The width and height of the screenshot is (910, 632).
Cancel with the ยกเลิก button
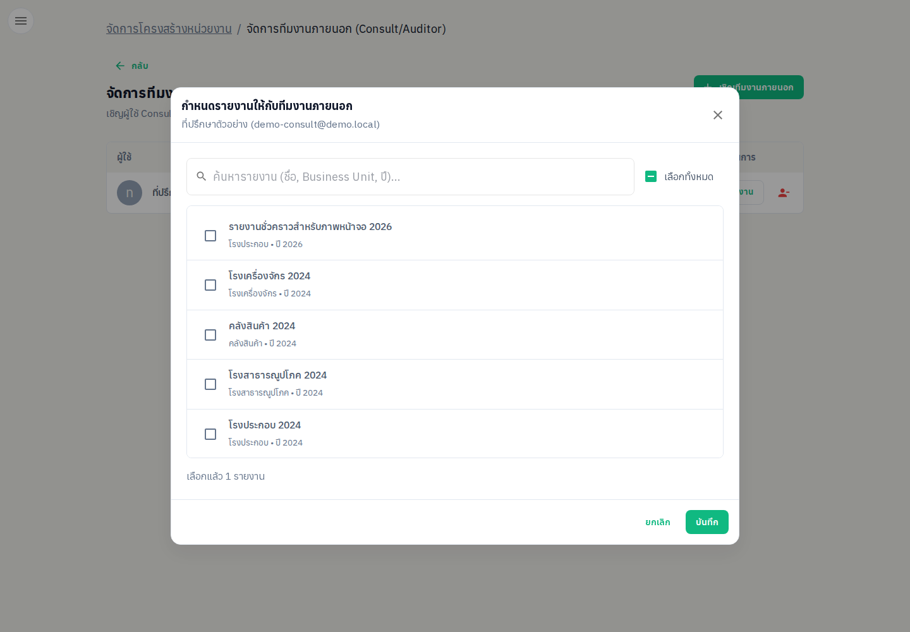click(x=658, y=522)
